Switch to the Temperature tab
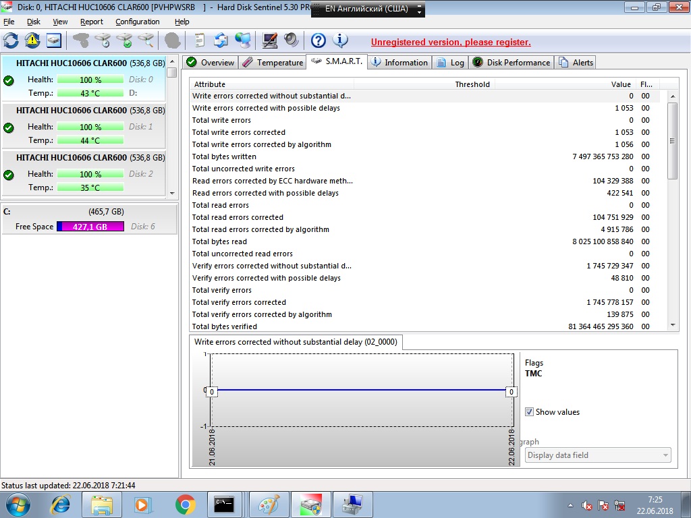691x518 pixels. coord(273,62)
